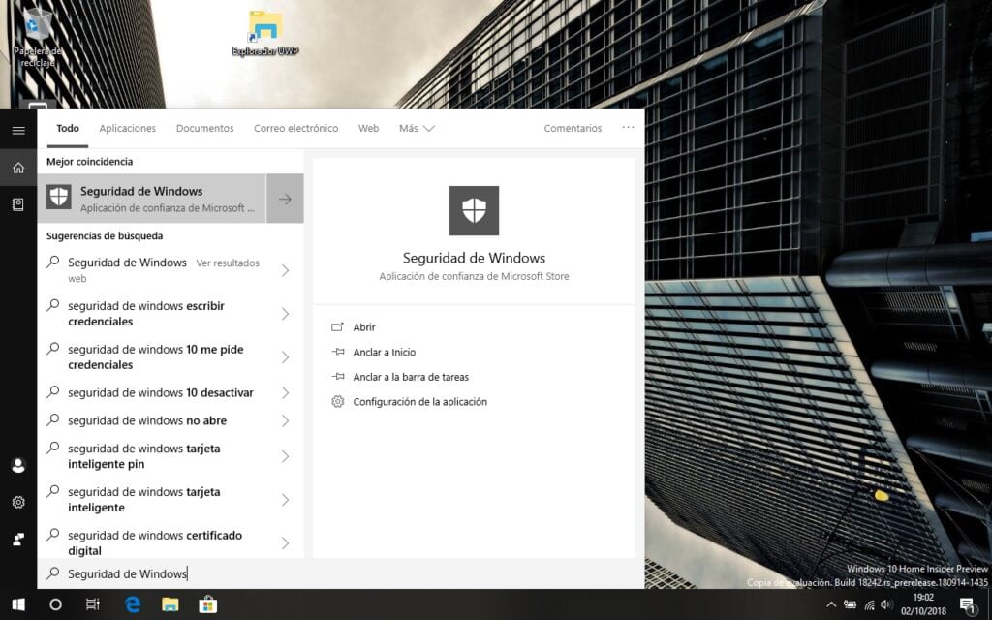Click the Seguridad de Windows shield icon in best match
Screen dimensions: 992x620
(59, 198)
